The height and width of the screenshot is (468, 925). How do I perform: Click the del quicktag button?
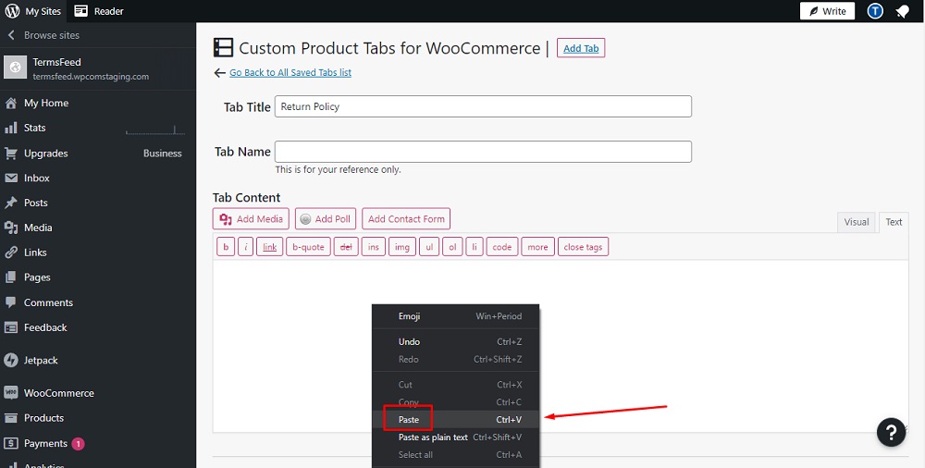pyautogui.click(x=346, y=247)
